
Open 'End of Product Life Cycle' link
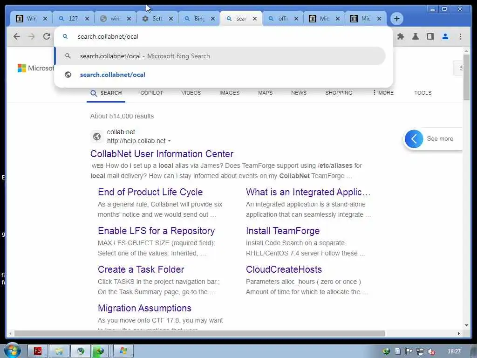click(x=150, y=192)
